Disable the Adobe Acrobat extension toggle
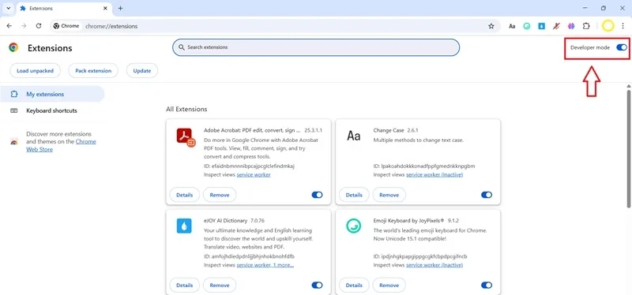This screenshot has width=632, height=295. pos(317,195)
